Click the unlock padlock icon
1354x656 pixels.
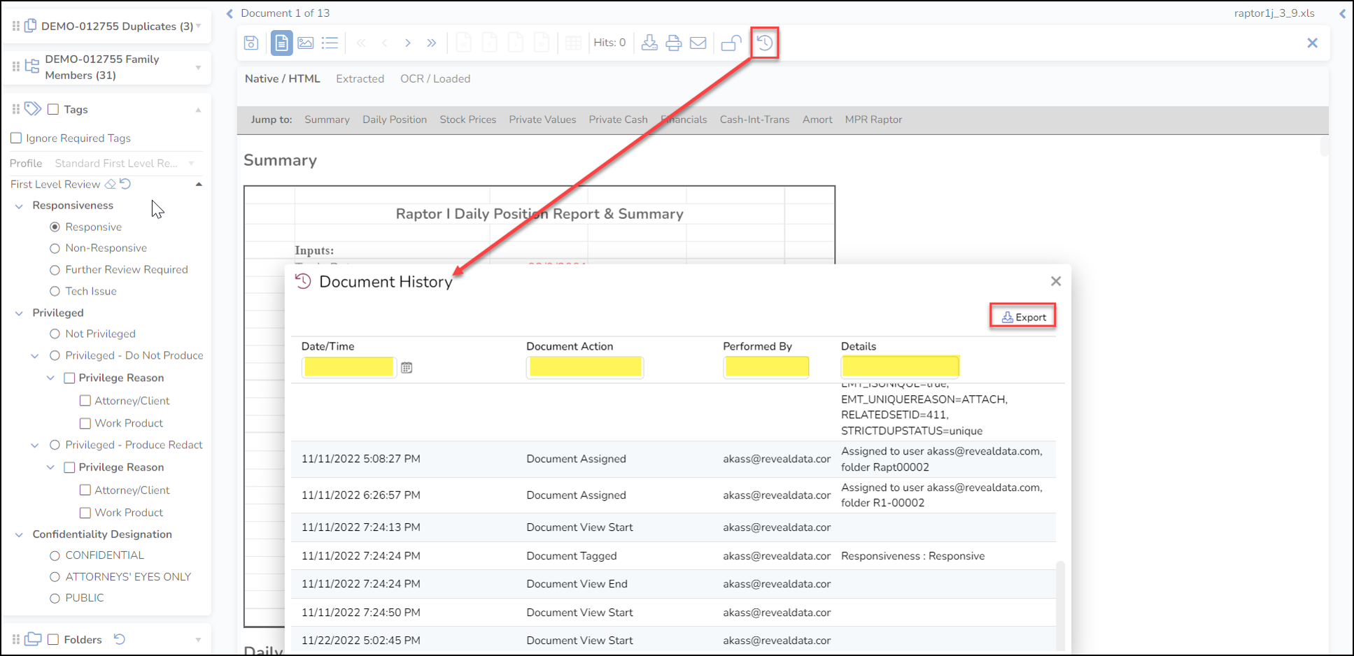pos(731,43)
